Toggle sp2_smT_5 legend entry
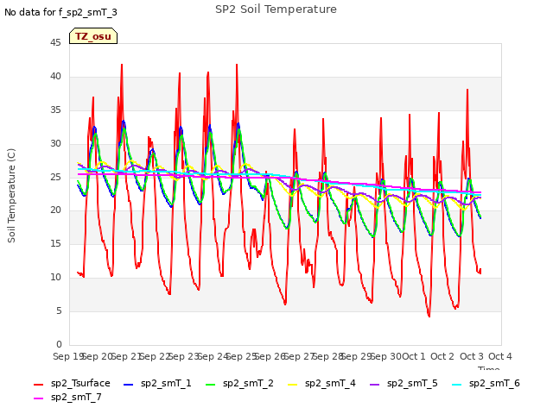 [x=404, y=383]
